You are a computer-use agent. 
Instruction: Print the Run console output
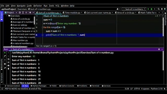[8, 66]
